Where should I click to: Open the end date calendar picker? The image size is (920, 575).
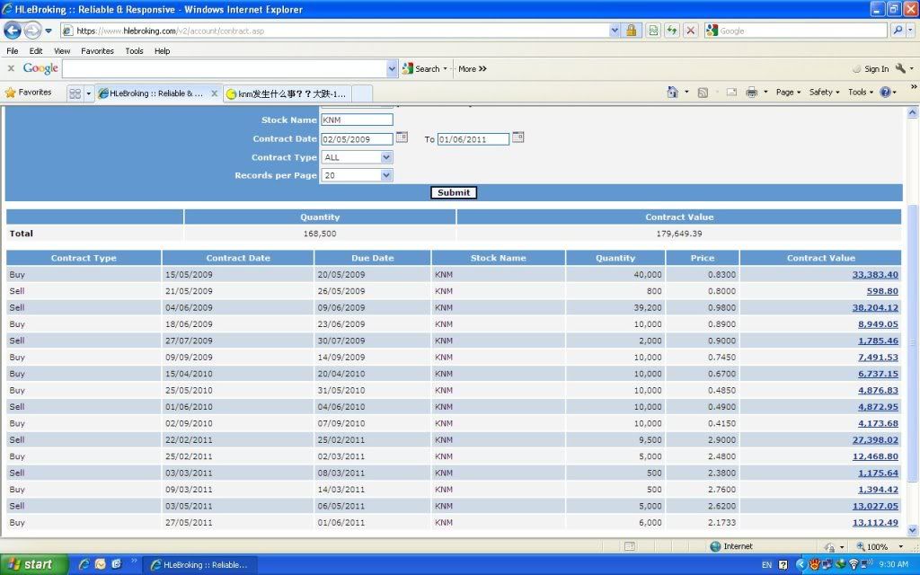click(x=517, y=137)
